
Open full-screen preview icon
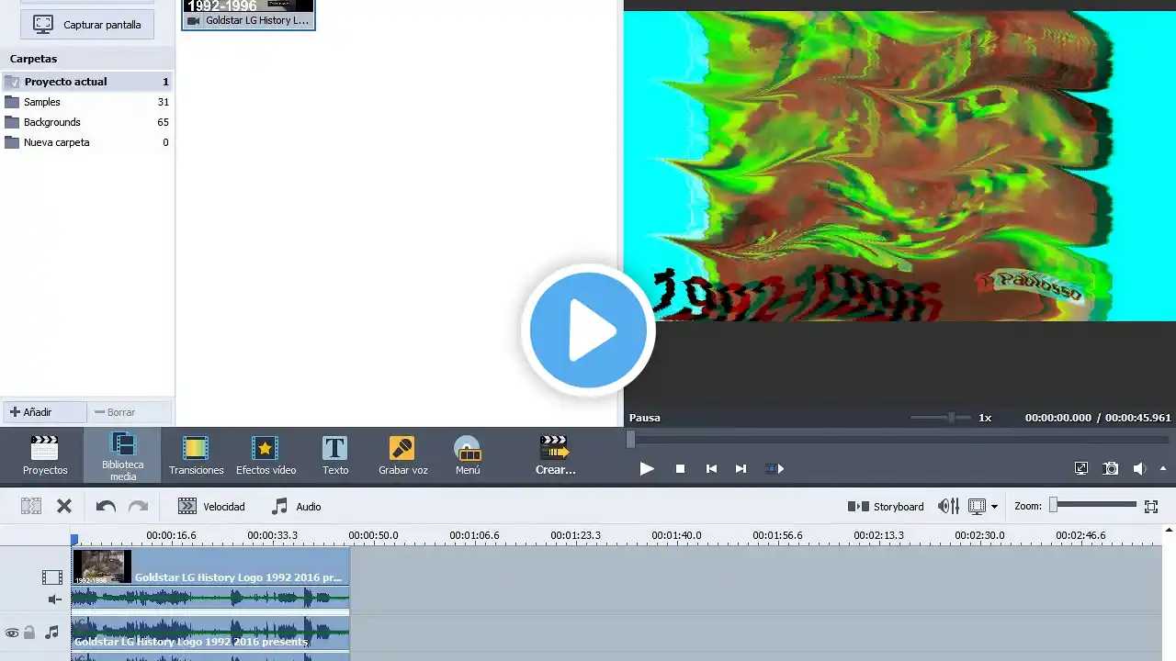click(x=1081, y=468)
